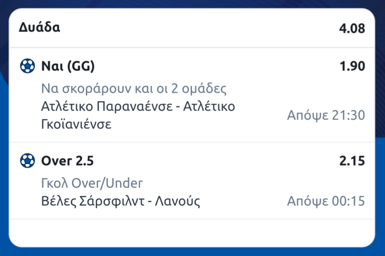Screen dimensions: 385x256
Task: Open the Over 2.5 selection
Action: pyautogui.click(x=68, y=161)
